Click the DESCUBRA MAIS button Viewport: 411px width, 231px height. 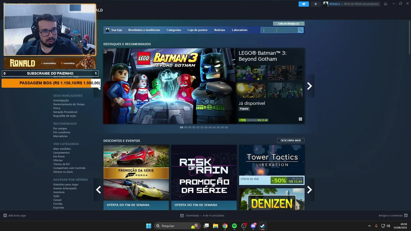click(291, 141)
